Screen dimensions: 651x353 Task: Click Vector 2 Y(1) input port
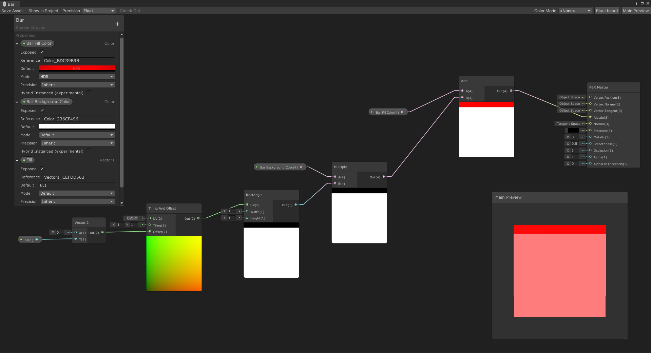tap(76, 239)
